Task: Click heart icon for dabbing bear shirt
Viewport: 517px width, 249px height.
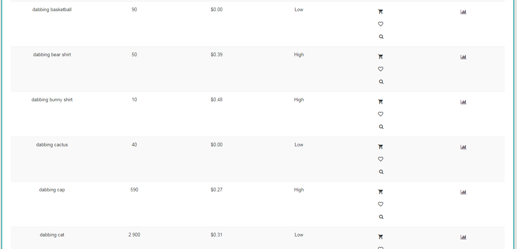Action: pyautogui.click(x=381, y=69)
